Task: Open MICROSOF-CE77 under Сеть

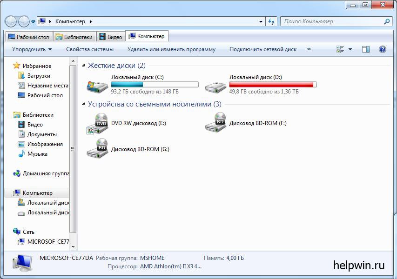Action: [x=48, y=241]
